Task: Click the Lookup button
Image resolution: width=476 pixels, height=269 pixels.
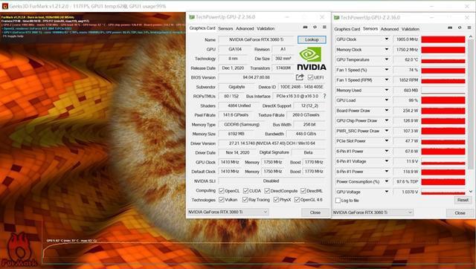Action: [312, 39]
